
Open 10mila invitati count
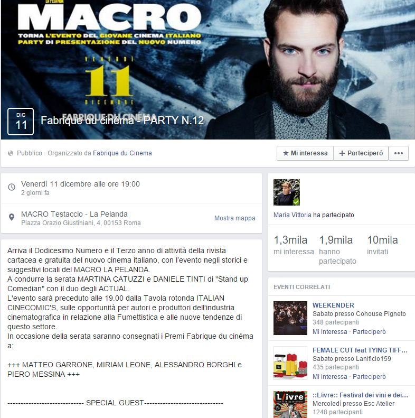382,245
